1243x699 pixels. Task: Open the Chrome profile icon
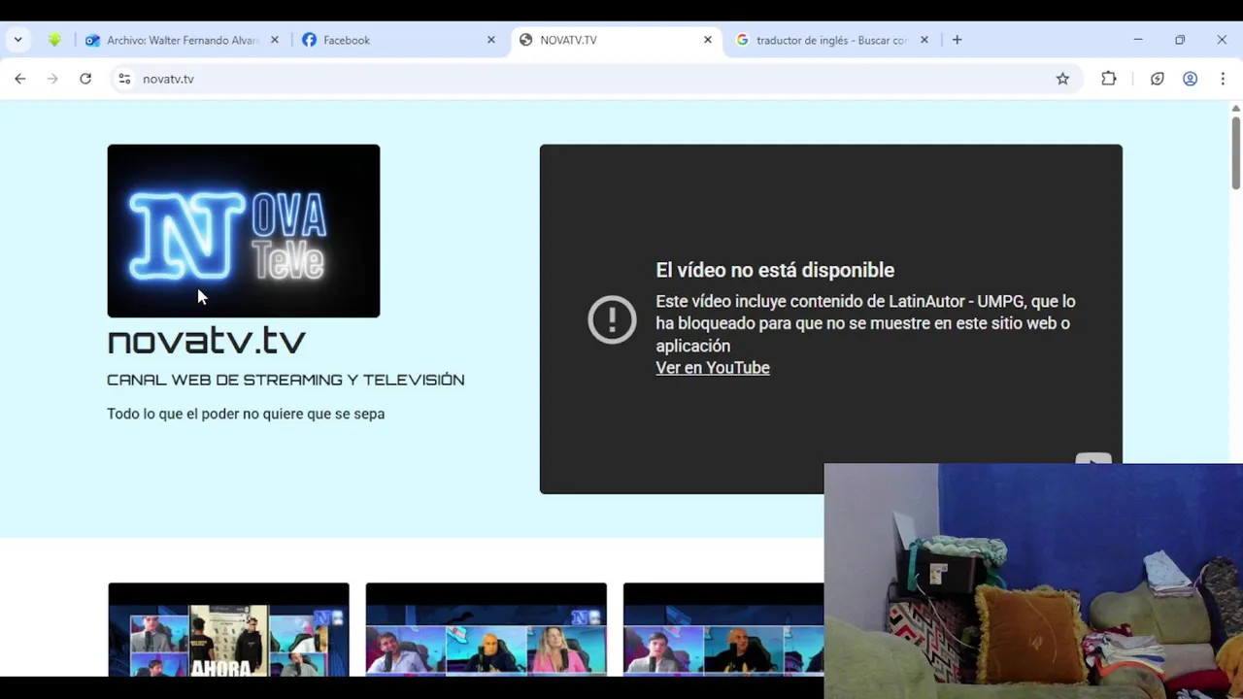1190,79
